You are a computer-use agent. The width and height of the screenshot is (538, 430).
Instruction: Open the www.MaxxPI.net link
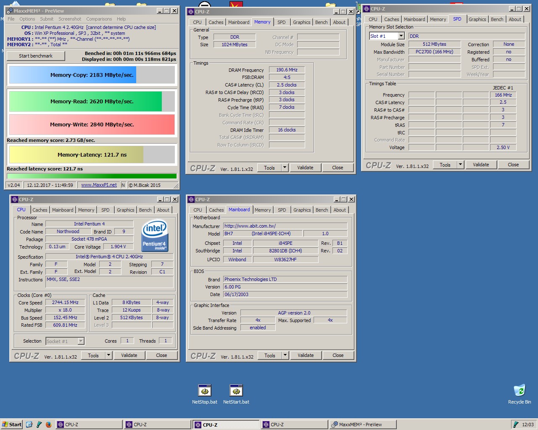(x=99, y=185)
